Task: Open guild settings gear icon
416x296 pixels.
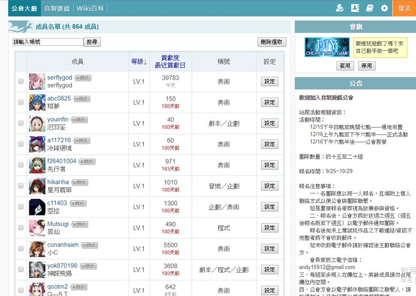Action: tap(384, 8)
